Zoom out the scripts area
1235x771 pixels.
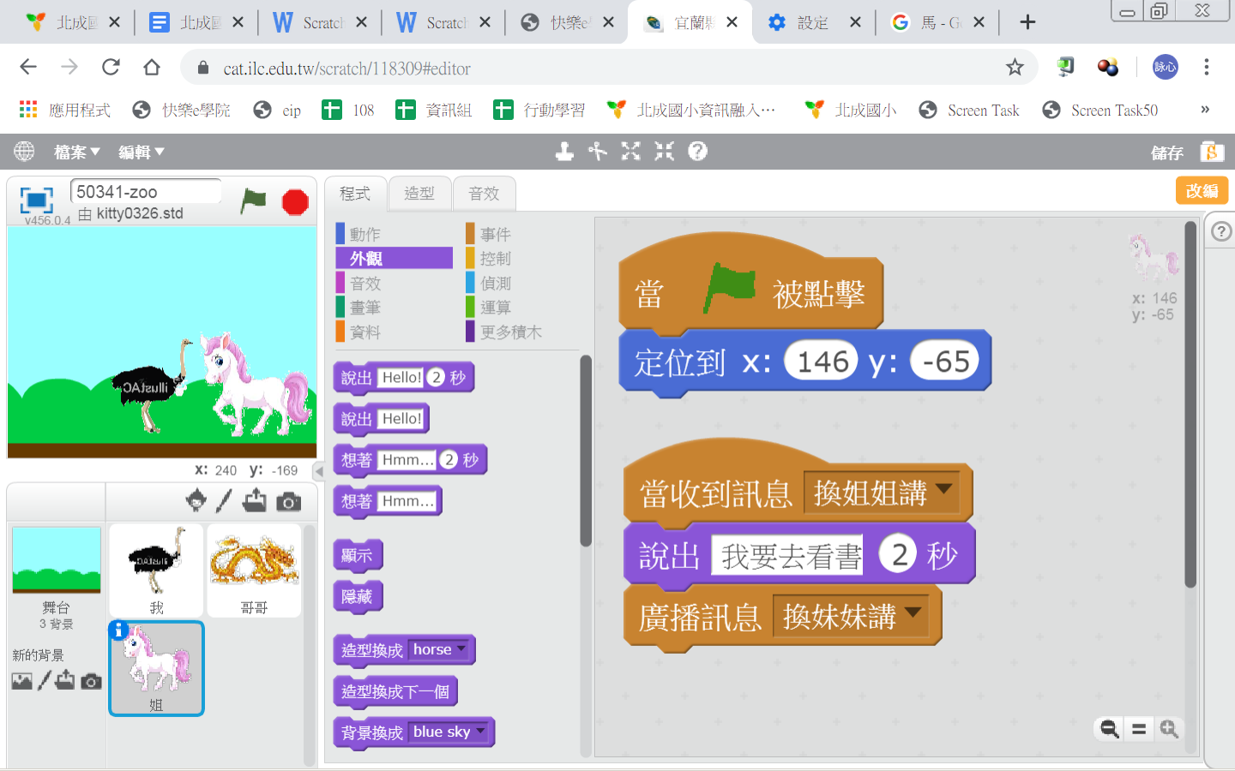1110,729
